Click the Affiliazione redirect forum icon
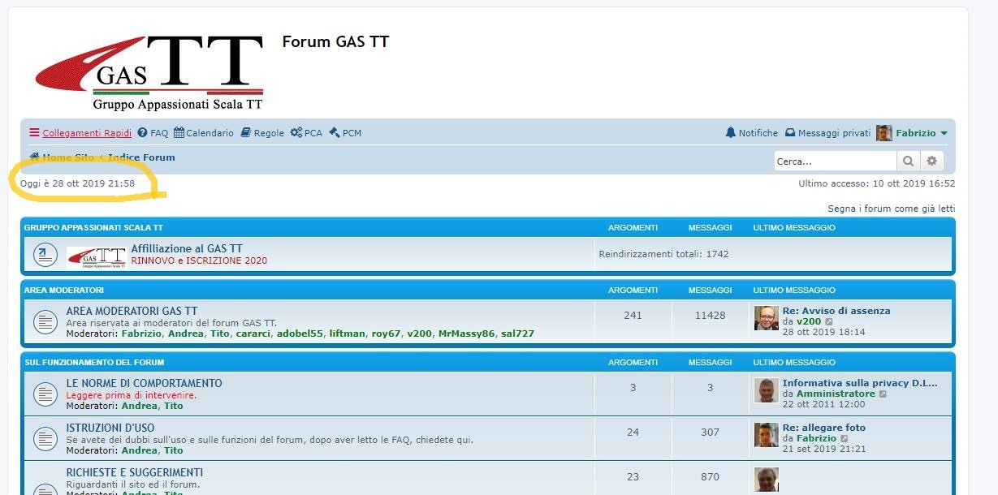998x495 pixels. [x=45, y=255]
